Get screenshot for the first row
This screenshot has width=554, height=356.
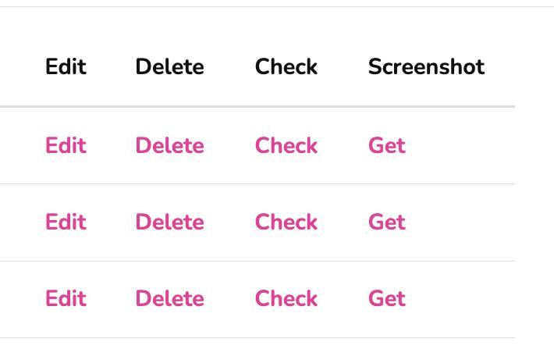[x=386, y=146]
